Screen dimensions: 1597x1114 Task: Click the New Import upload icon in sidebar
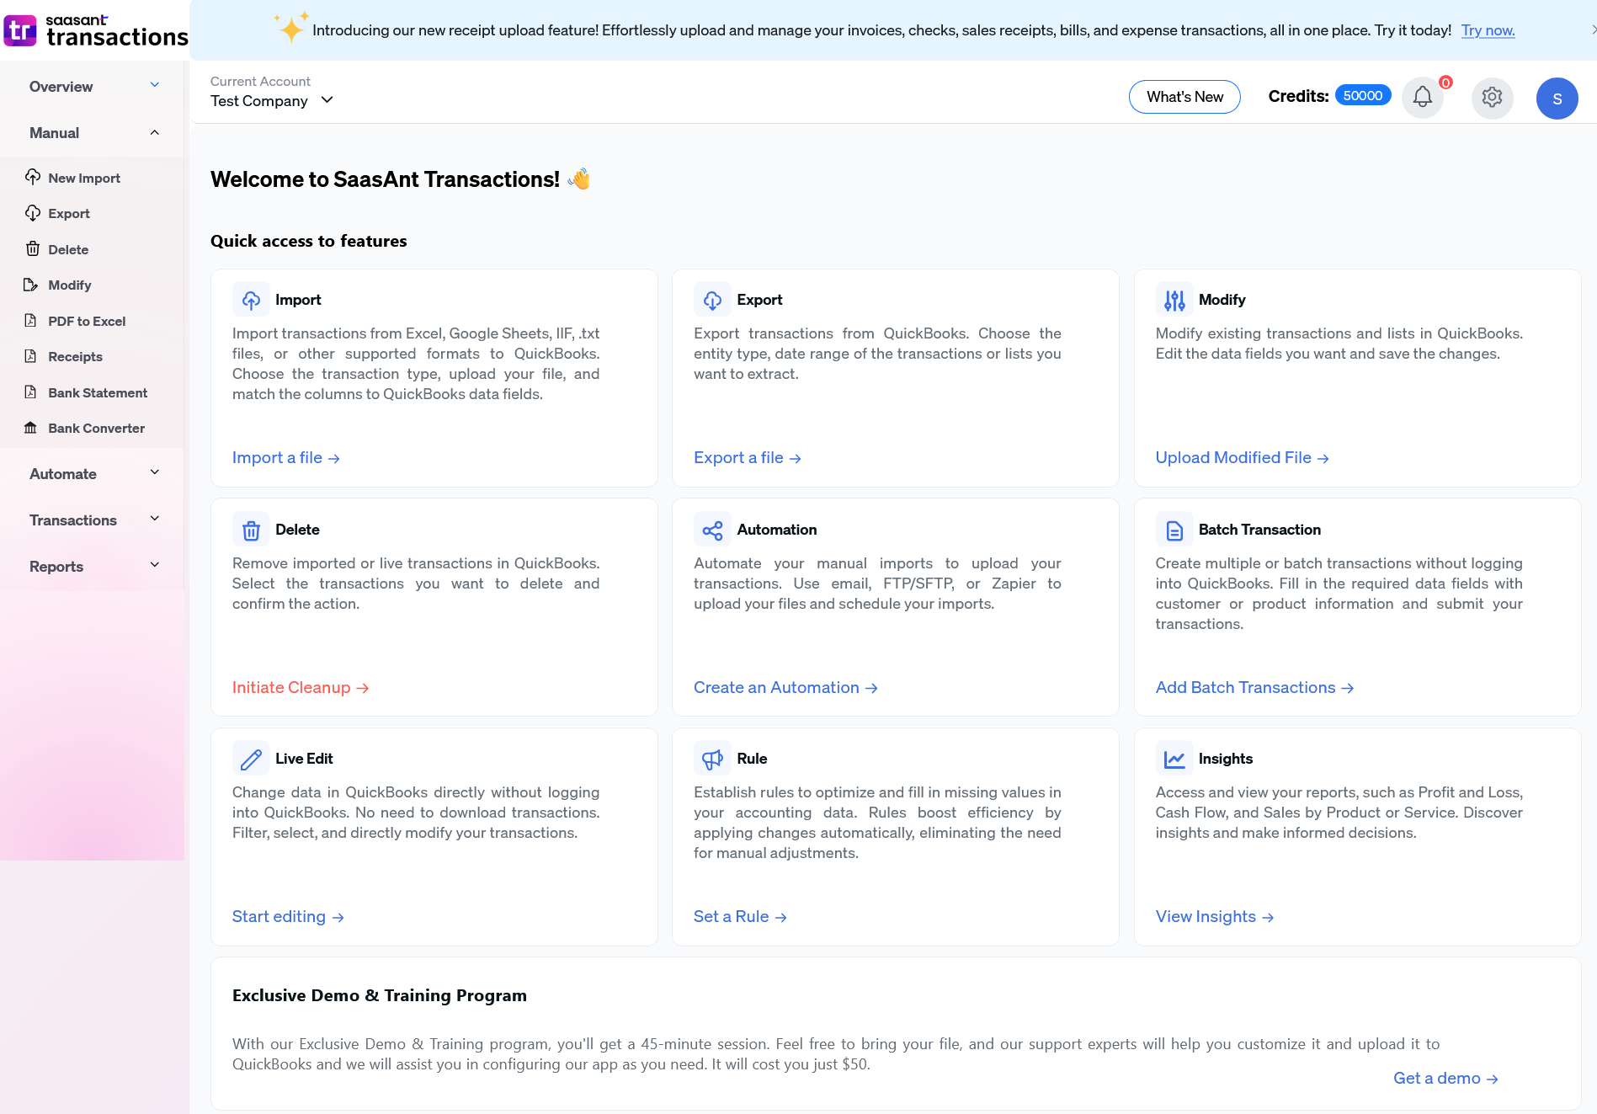(x=33, y=177)
